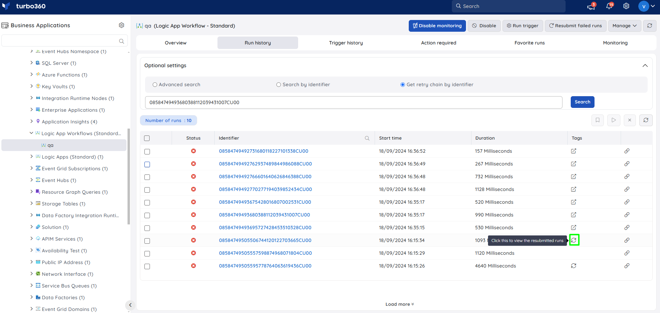Open the notifications bell icon

[x=609, y=6]
